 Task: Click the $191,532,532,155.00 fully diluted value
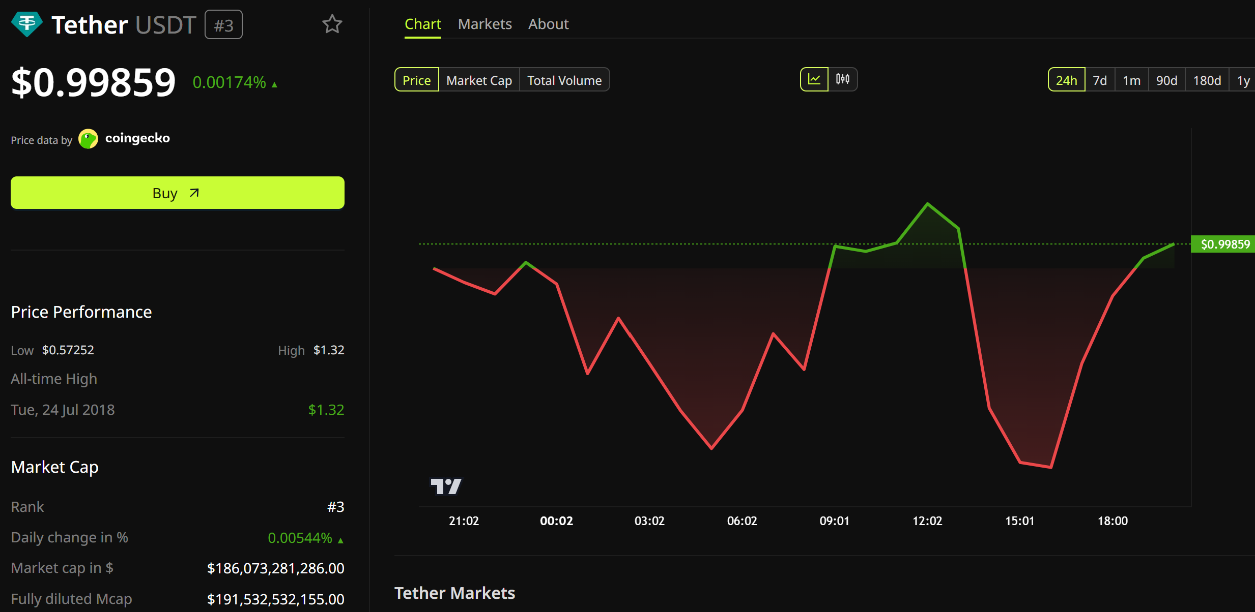(275, 599)
